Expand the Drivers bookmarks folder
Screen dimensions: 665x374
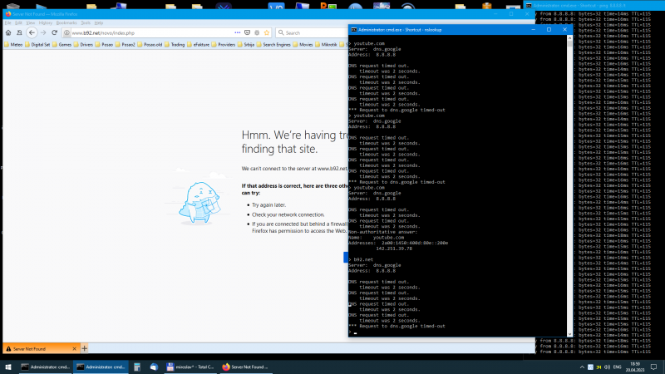pyautogui.click(x=83, y=45)
